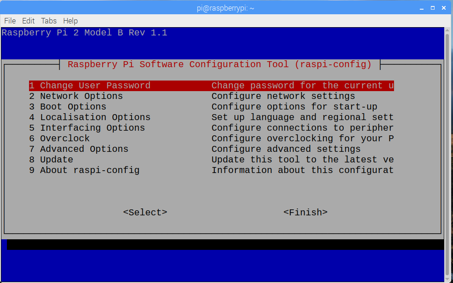Select Localisation Options entry
Image resolution: width=453 pixels, height=283 pixels.
[x=89, y=117]
